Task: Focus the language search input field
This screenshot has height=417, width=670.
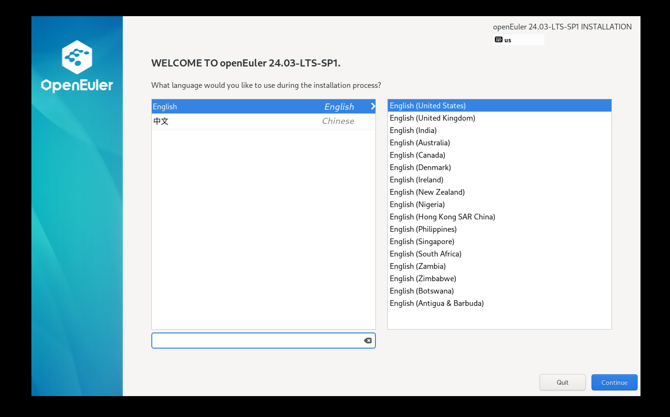Action: tap(264, 341)
